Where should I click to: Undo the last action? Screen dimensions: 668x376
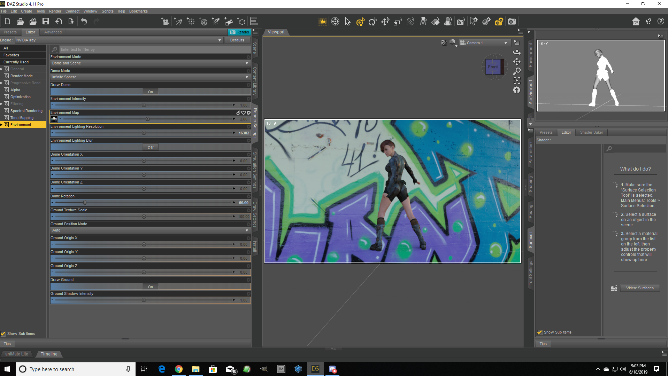pyautogui.click(x=84, y=22)
